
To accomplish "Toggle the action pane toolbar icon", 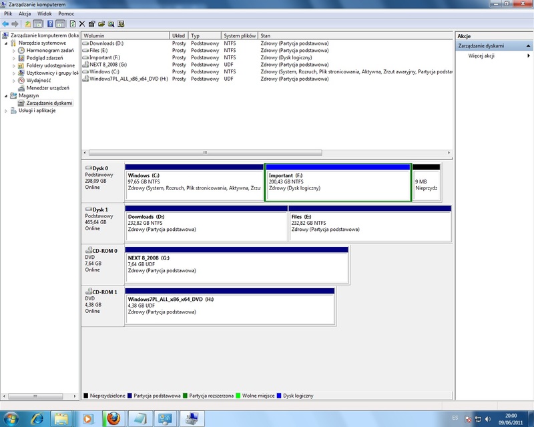I will 60,24.
